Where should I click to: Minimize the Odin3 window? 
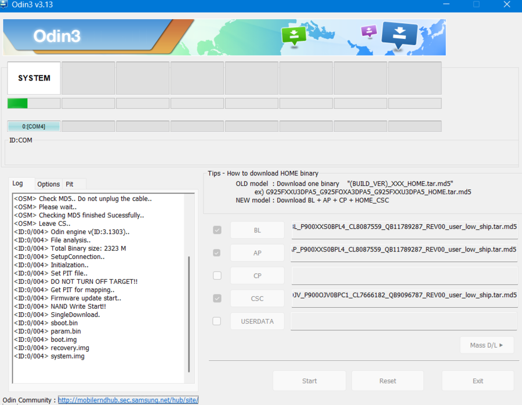click(x=446, y=4)
